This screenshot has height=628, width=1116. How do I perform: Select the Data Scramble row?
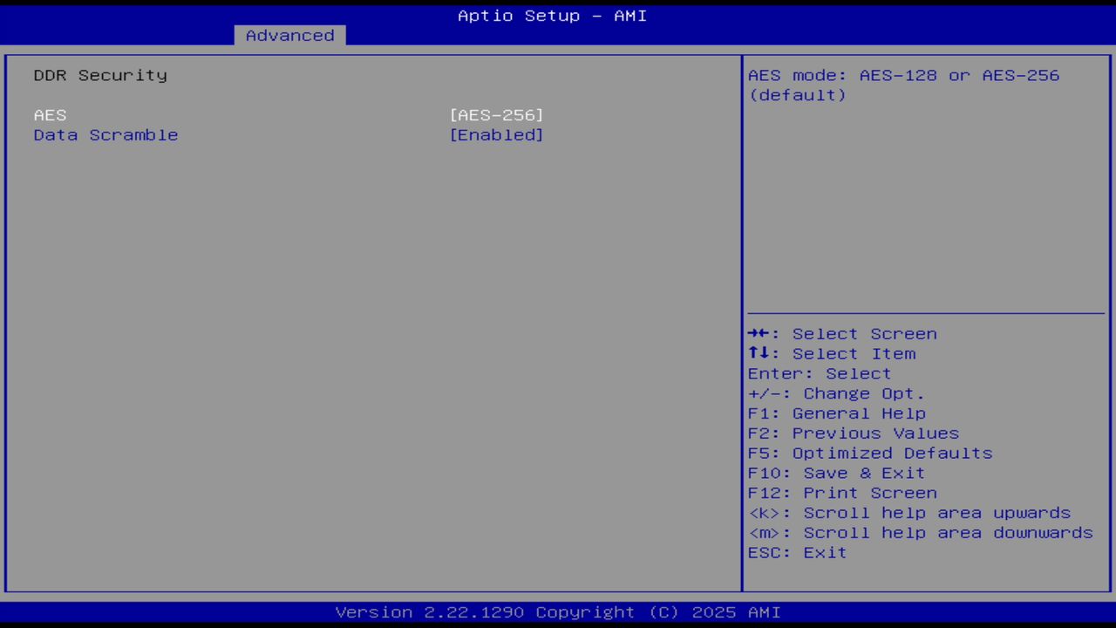point(105,134)
